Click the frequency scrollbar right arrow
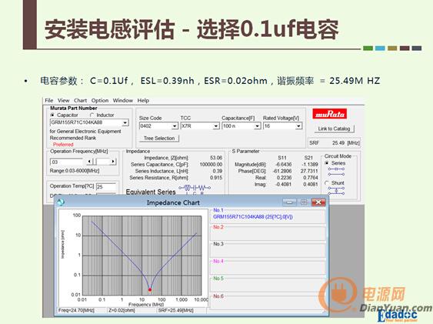 click(x=113, y=162)
